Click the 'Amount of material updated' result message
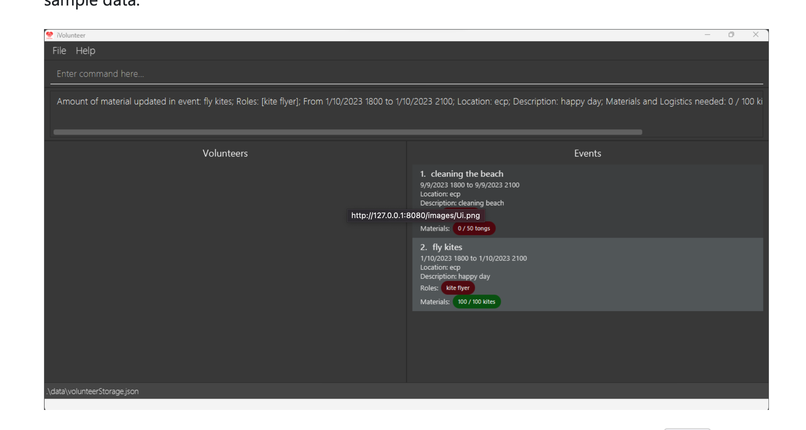This screenshot has height=430, width=806. (410, 101)
